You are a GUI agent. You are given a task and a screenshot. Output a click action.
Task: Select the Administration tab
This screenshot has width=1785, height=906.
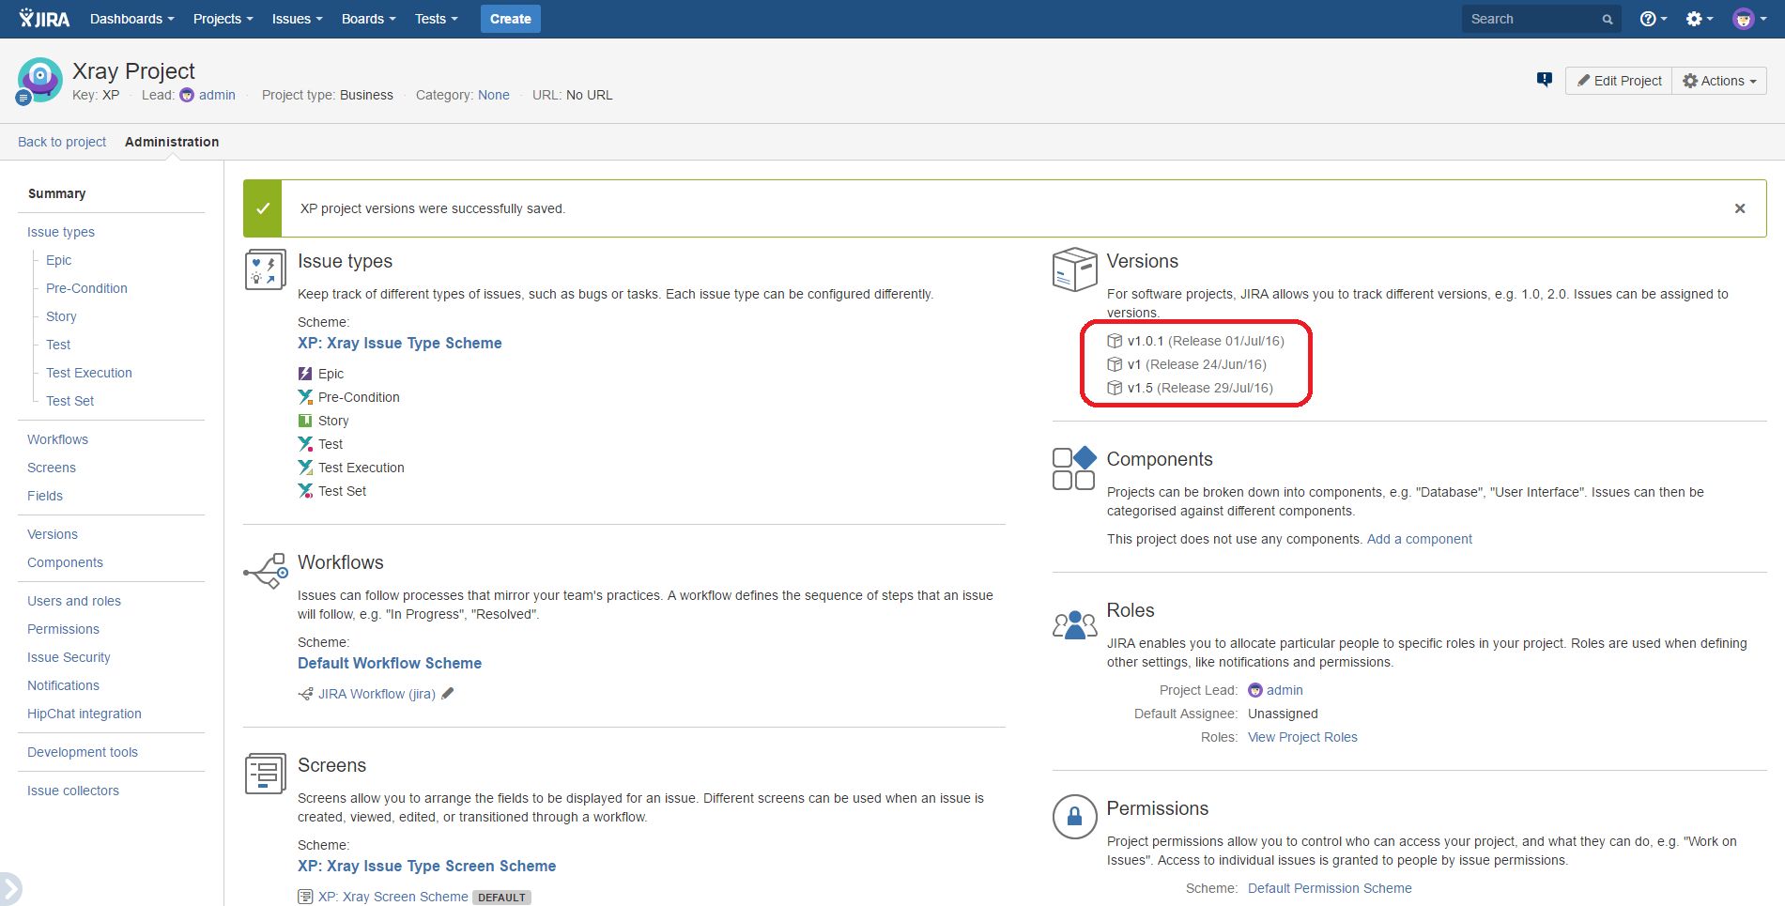pyautogui.click(x=172, y=142)
